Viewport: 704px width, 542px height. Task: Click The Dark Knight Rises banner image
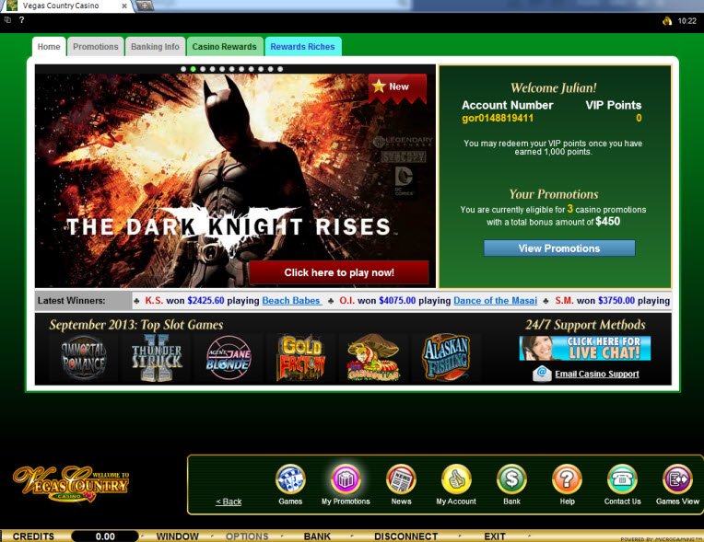[235, 179]
